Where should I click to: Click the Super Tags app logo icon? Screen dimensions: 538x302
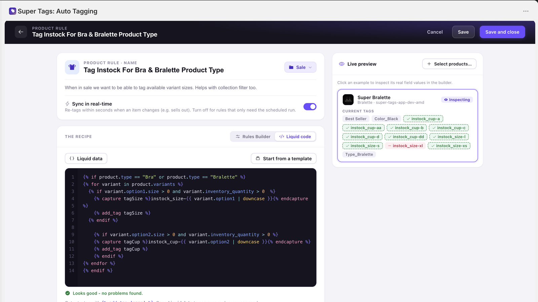[x=12, y=11]
